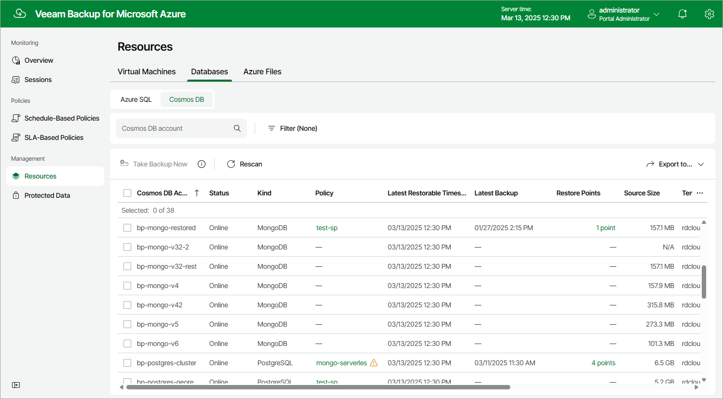Click the Schedule-Based Policies icon
The image size is (723, 399).
[x=16, y=118]
